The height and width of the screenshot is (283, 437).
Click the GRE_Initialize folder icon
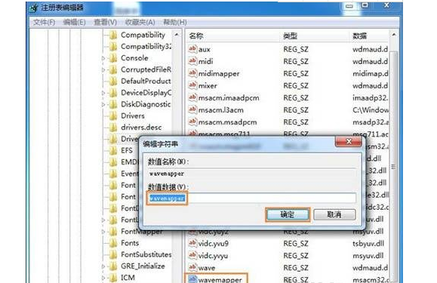(x=113, y=266)
